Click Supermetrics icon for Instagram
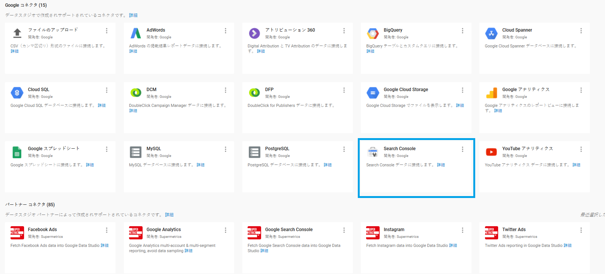This screenshot has height=274, width=605. pos(373,233)
